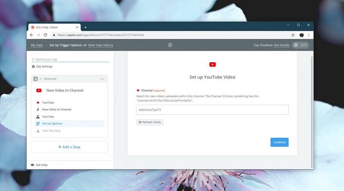
Task: Click Add a Step button
Action: tap(69, 147)
